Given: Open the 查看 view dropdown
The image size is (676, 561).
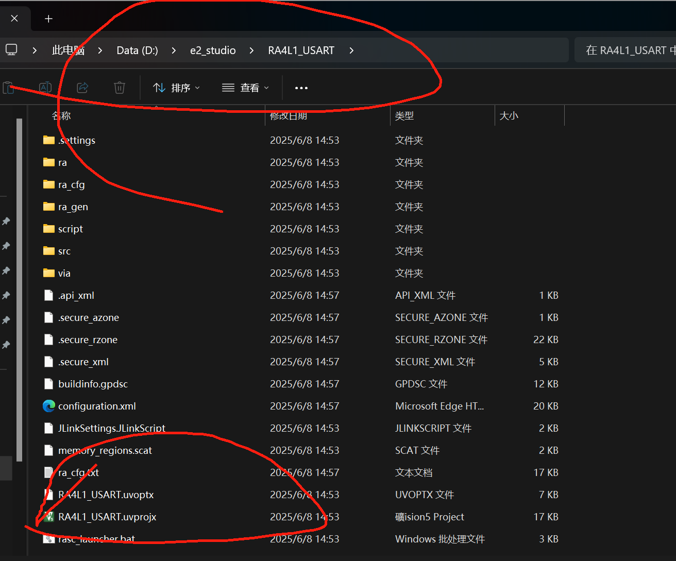Looking at the screenshot, I should [245, 88].
